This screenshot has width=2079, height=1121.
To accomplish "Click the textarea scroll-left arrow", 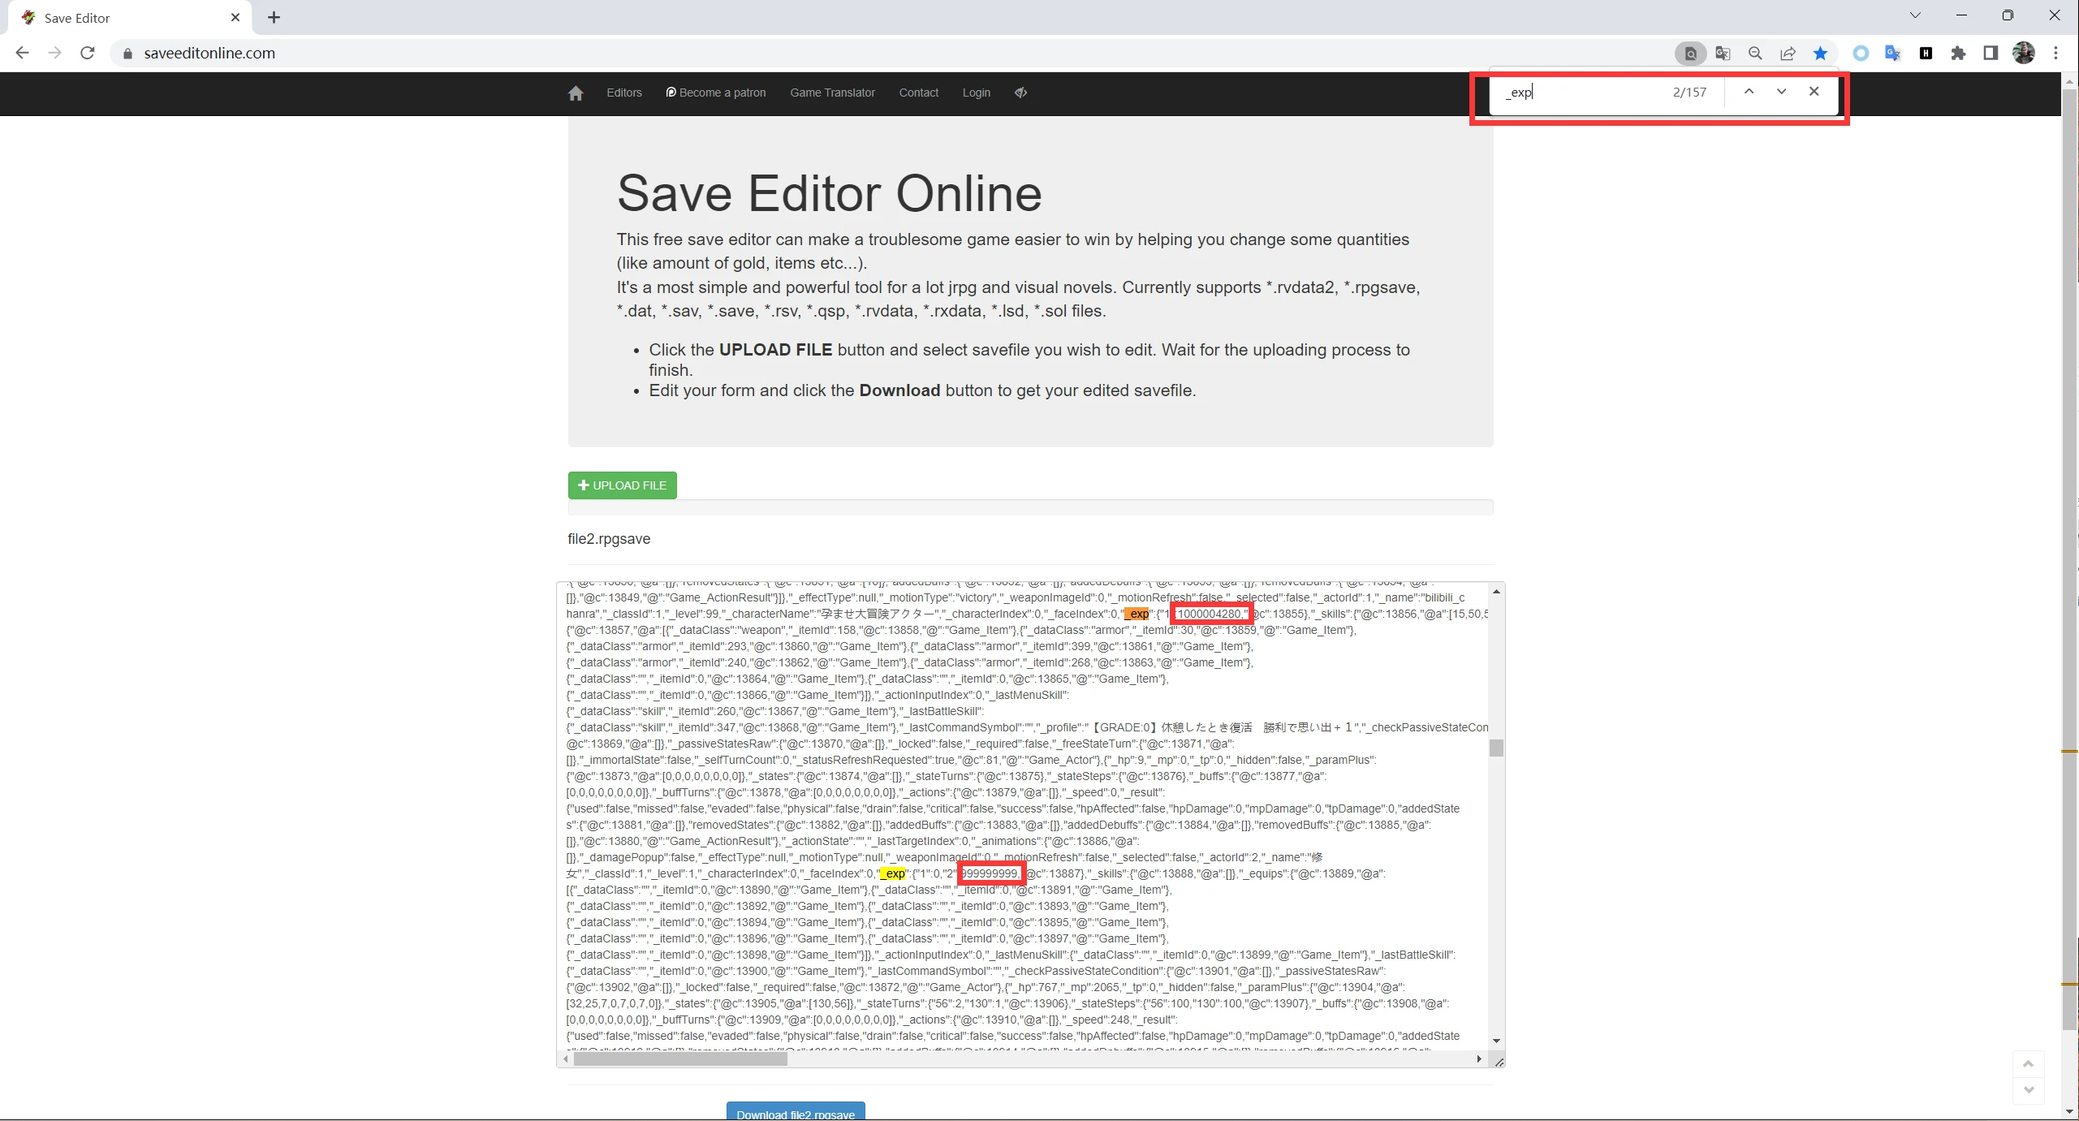I will [x=565, y=1058].
